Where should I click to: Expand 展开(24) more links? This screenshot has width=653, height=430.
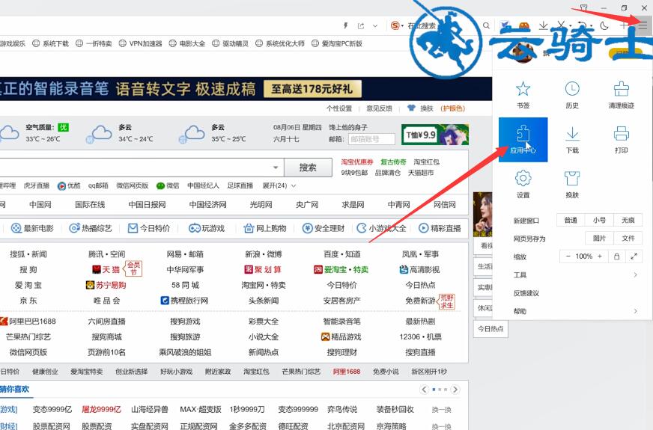click(279, 185)
